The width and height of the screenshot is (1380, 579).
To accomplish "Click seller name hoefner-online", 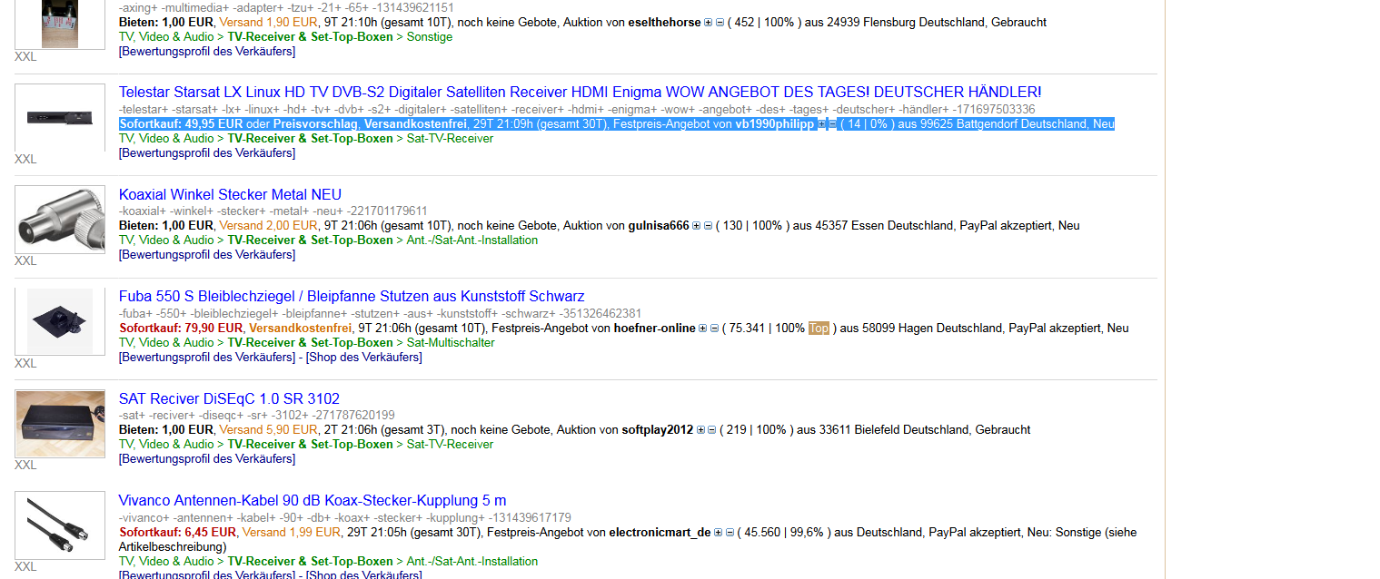I will [655, 329].
